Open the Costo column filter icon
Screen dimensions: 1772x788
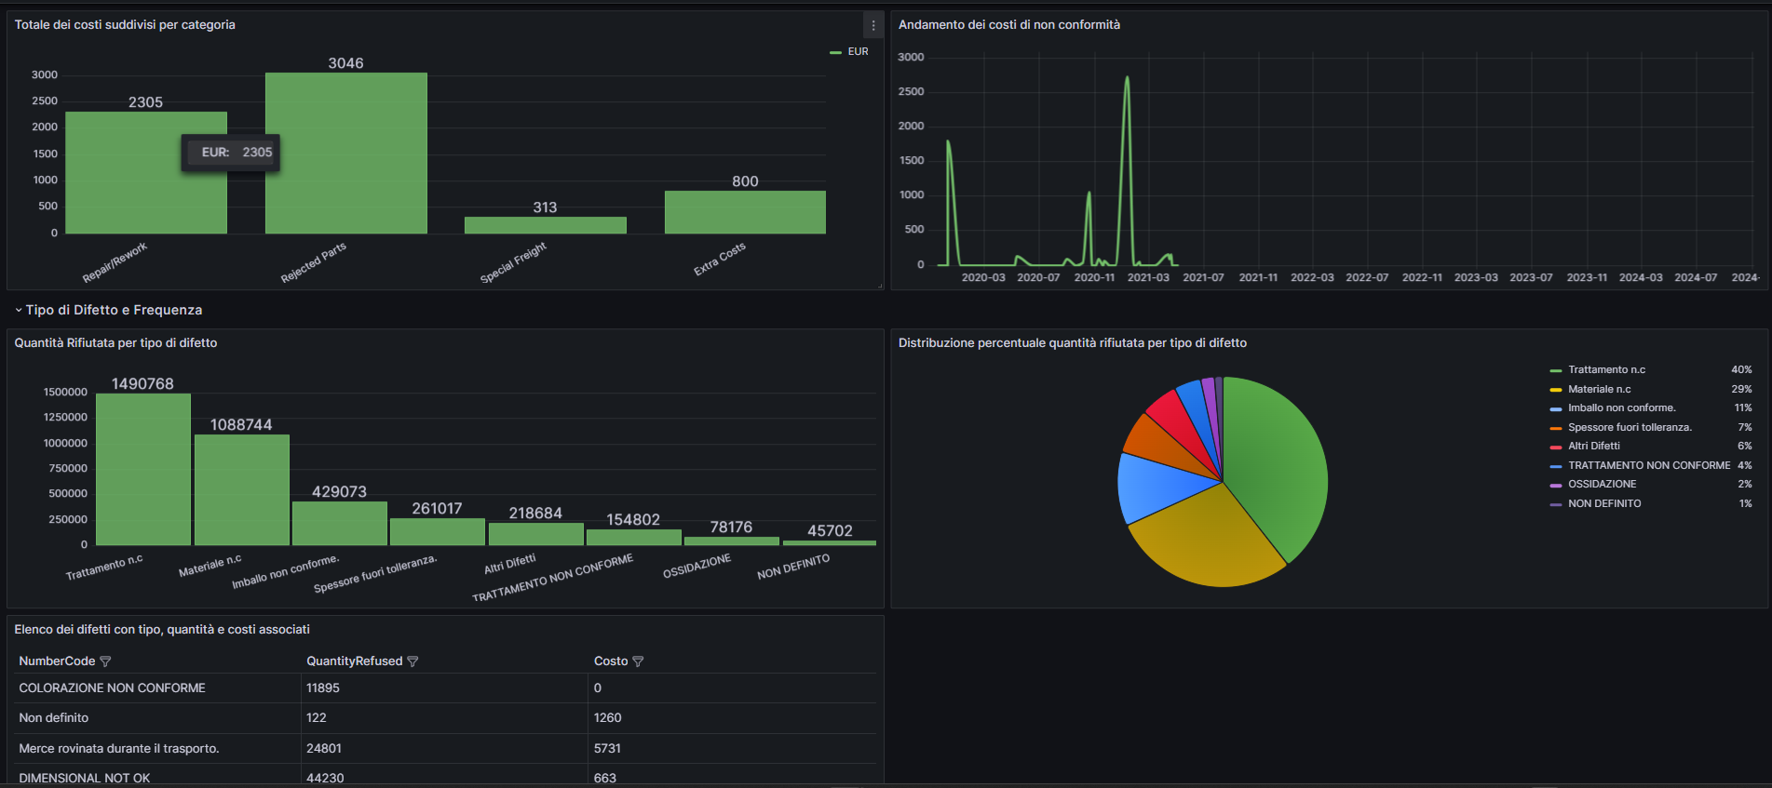click(638, 661)
